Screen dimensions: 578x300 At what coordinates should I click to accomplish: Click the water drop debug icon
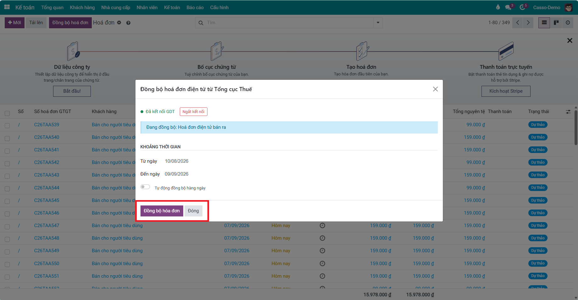tap(498, 7)
